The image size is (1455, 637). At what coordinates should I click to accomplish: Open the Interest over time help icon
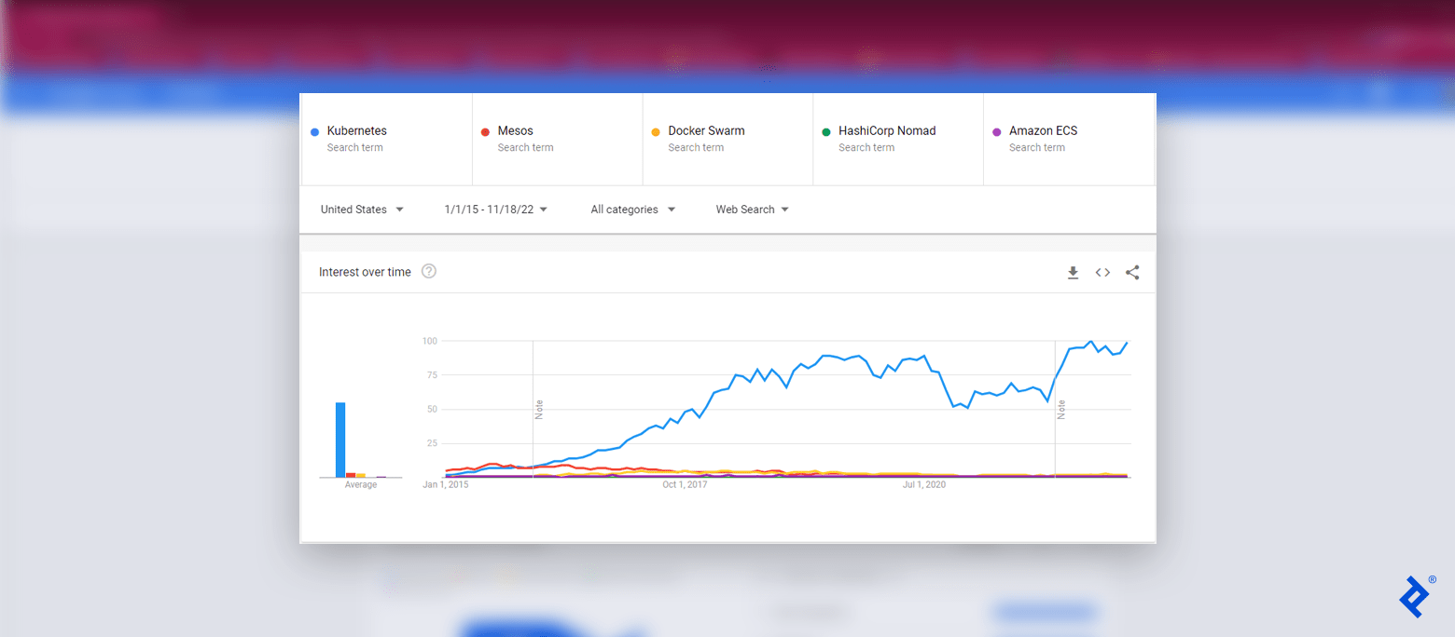coord(428,271)
